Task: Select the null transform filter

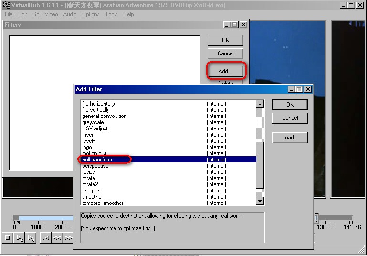Action: pyautogui.click(x=168, y=160)
